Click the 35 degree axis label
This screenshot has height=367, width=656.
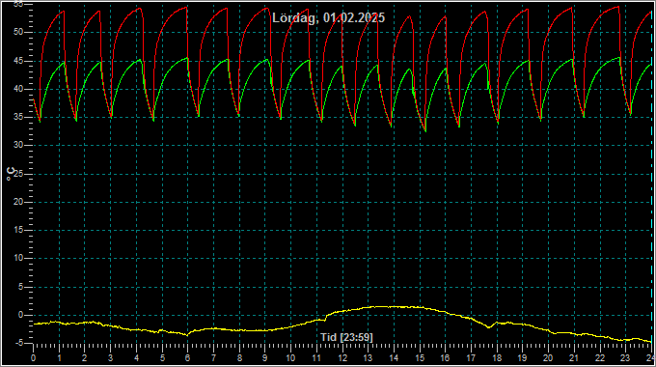[x=18, y=117]
